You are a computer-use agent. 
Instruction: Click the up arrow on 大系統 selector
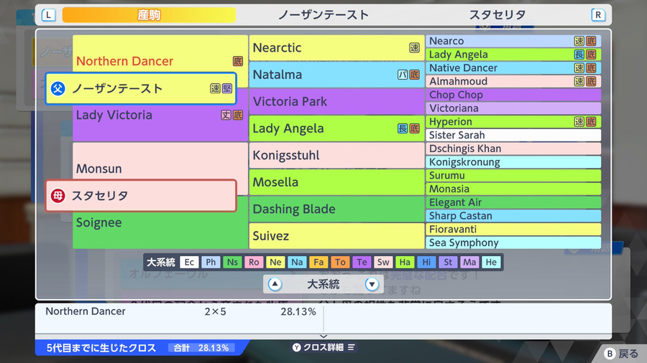(x=275, y=284)
